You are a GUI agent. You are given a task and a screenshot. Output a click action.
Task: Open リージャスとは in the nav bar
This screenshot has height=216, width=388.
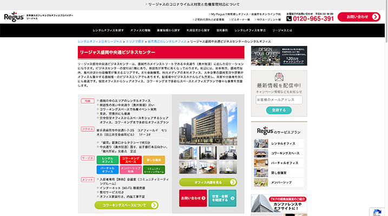click(282, 30)
